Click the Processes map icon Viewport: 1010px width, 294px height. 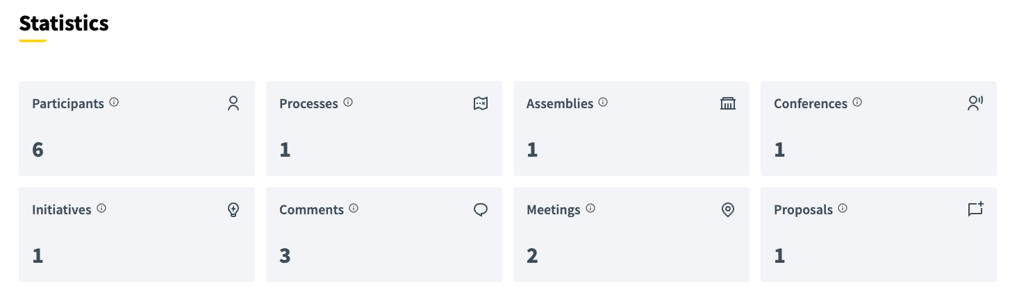[x=481, y=103]
